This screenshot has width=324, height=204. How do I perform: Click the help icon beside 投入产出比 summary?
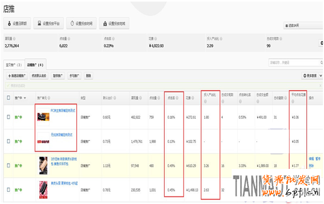tap(221, 39)
